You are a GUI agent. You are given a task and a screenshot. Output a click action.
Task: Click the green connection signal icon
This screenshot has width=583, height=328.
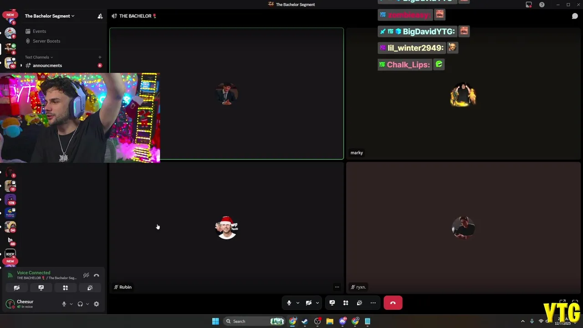click(x=10, y=275)
